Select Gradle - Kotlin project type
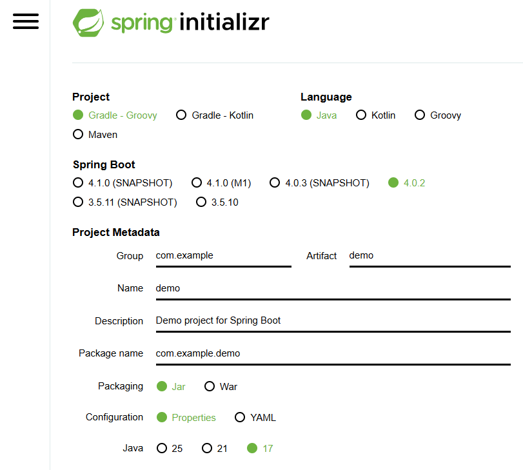This screenshot has height=470, width=523. 181,115
